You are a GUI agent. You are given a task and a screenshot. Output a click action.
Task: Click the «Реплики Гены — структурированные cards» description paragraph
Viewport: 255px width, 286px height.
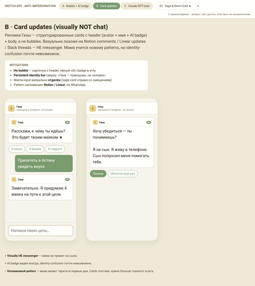coord(76,45)
